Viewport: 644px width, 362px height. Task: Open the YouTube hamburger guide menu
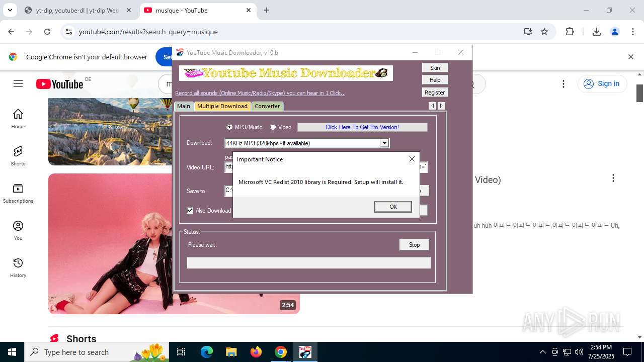18,84
